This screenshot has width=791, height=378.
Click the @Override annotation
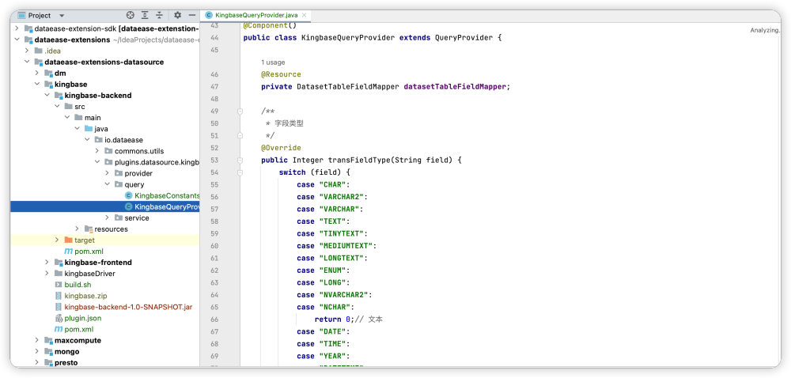tap(281, 148)
